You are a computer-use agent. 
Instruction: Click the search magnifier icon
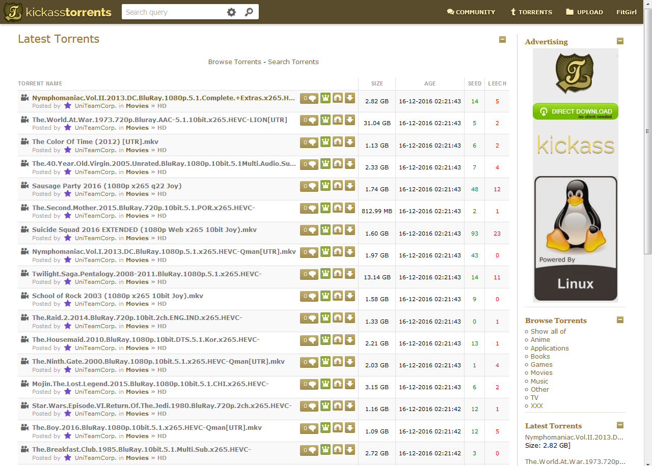pos(249,12)
